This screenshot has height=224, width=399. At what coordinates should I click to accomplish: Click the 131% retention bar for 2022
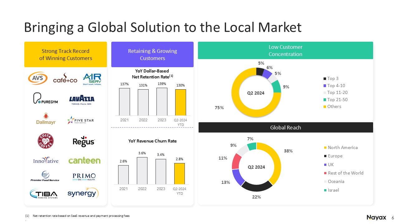(x=143, y=102)
